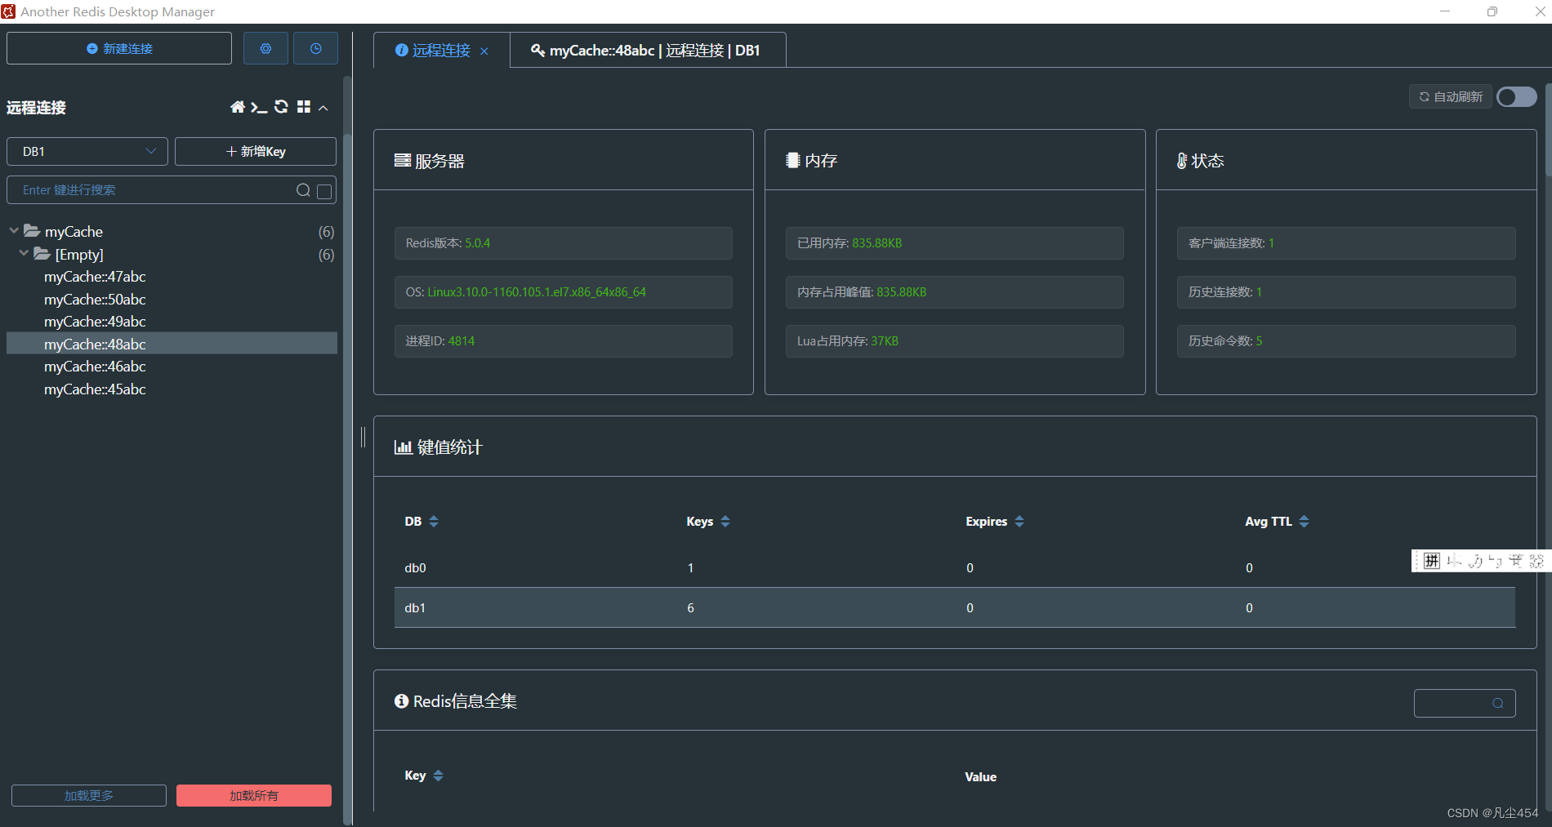Switch key list to grid view icon
The image size is (1552, 827).
pos(303,107)
